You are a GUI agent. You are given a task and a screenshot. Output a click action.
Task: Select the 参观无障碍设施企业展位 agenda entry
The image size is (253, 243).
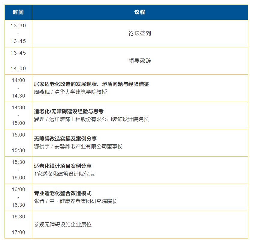coord(63,225)
